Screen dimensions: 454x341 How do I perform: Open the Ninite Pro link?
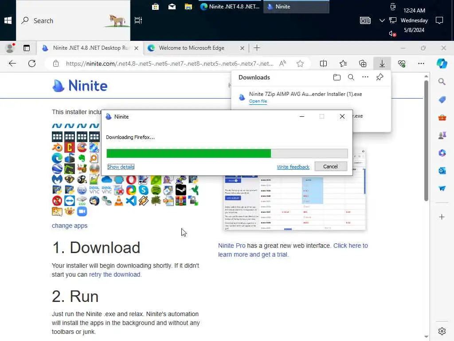click(x=231, y=246)
